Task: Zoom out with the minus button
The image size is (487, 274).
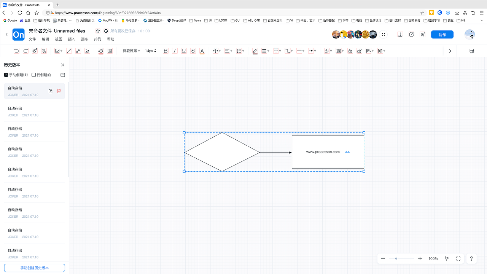Action: tap(383, 259)
